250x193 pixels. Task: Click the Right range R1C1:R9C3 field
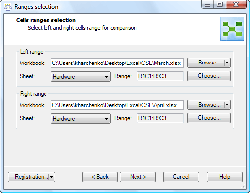pyautogui.click(x=160, y=118)
